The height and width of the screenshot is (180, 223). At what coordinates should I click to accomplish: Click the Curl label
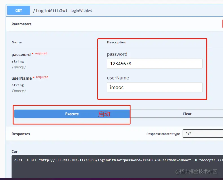(15, 152)
